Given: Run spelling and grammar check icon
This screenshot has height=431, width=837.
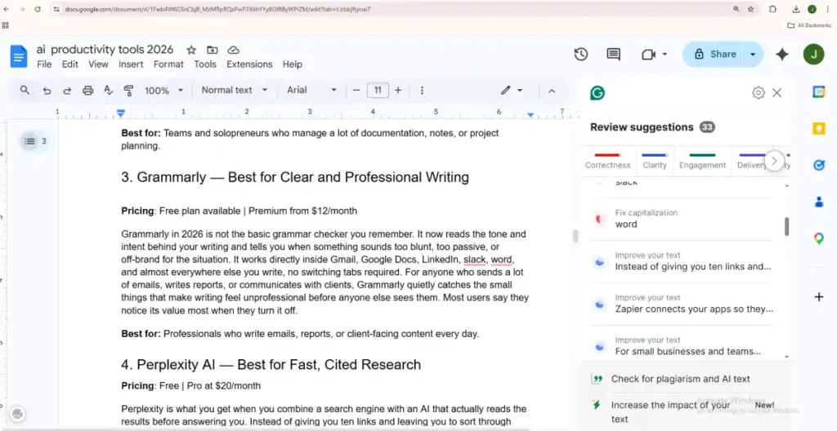Looking at the screenshot, I should pos(109,90).
